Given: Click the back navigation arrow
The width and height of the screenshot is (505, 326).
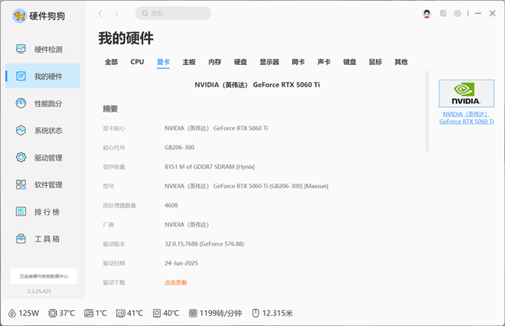Looking at the screenshot, I should click(x=101, y=14).
